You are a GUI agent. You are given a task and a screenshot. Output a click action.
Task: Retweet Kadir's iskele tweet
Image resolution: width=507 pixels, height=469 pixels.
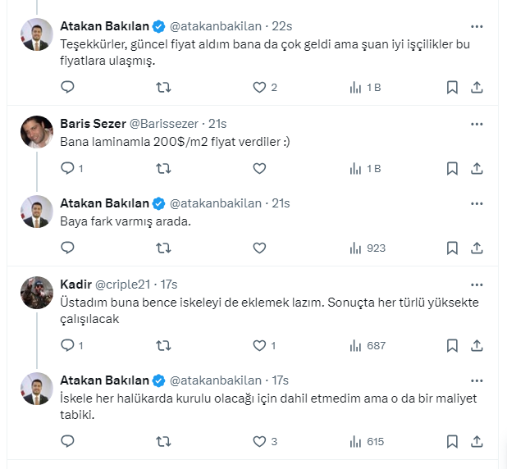[163, 345]
